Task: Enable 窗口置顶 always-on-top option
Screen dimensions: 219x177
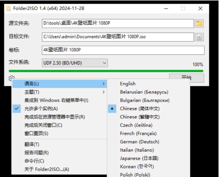Action: (x=36, y=134)
